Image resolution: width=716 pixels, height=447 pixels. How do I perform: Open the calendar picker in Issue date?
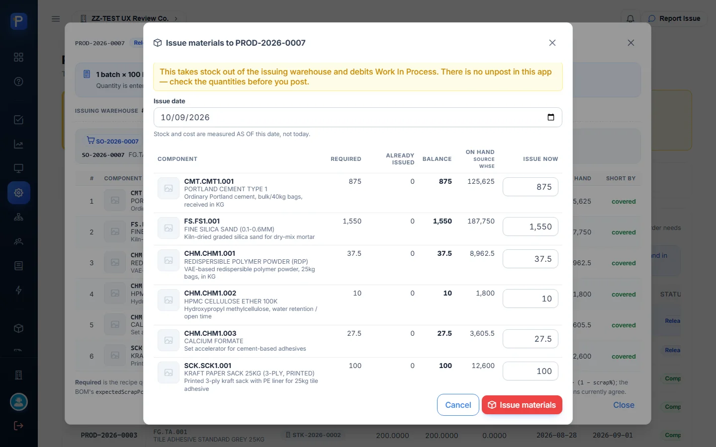550,117
